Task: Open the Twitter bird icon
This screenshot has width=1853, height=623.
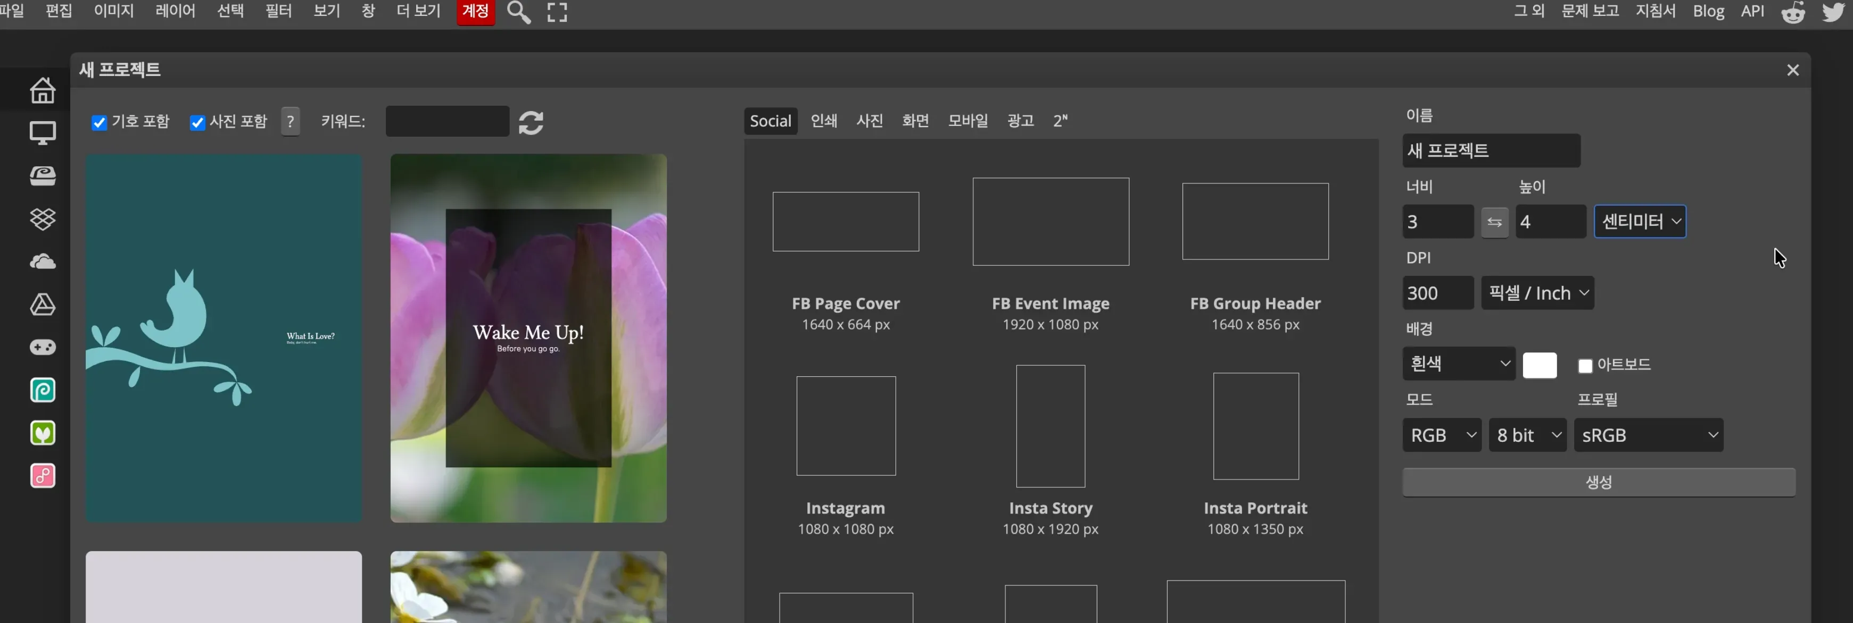Action: coord(1835,12)
